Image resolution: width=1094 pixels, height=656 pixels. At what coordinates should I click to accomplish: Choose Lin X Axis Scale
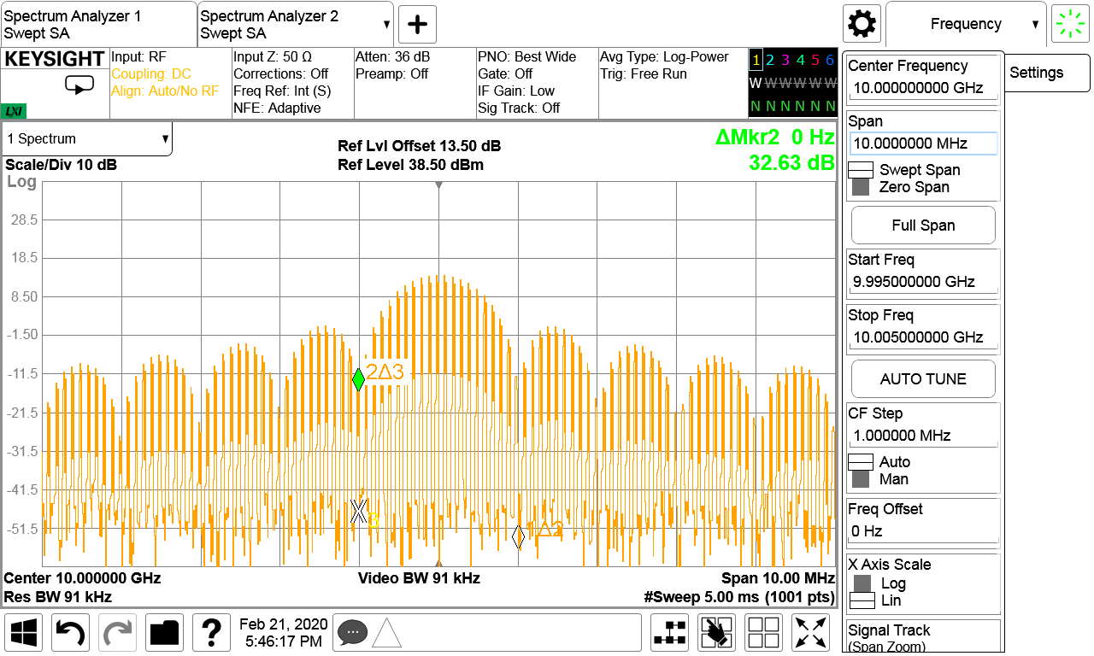(876, 600)
